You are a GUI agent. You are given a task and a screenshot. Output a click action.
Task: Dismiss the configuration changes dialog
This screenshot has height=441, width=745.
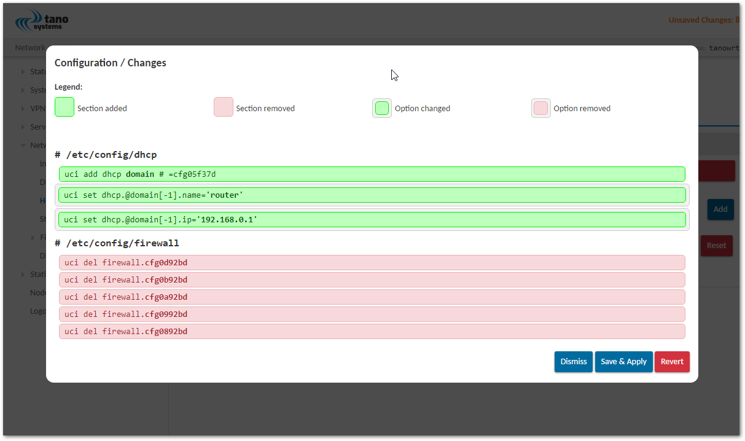[x=574, y=362]
